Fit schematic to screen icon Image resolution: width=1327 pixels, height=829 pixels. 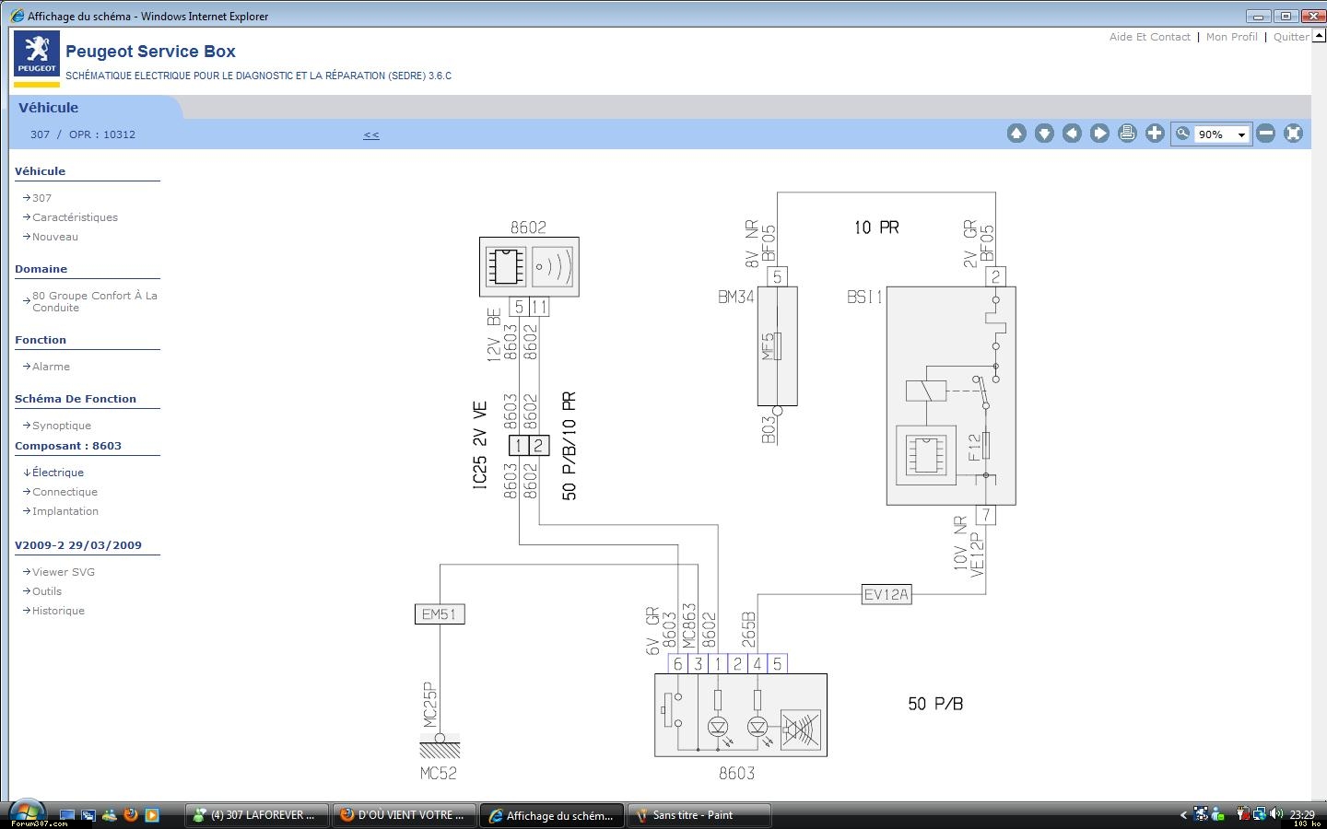(1294, 134)
